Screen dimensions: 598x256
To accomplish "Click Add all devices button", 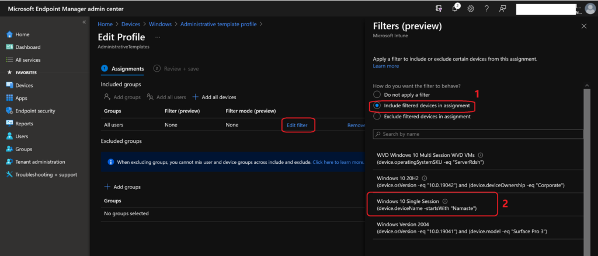I will click(214, 97).
